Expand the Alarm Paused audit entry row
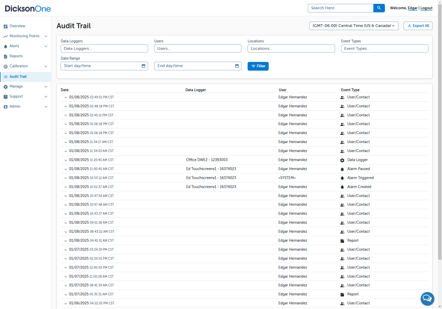442x309 pixels. (x=66, y=169)
